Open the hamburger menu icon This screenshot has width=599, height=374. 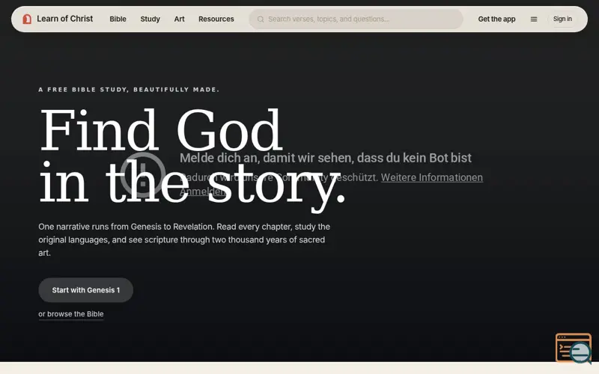click(x=534, y=19)
